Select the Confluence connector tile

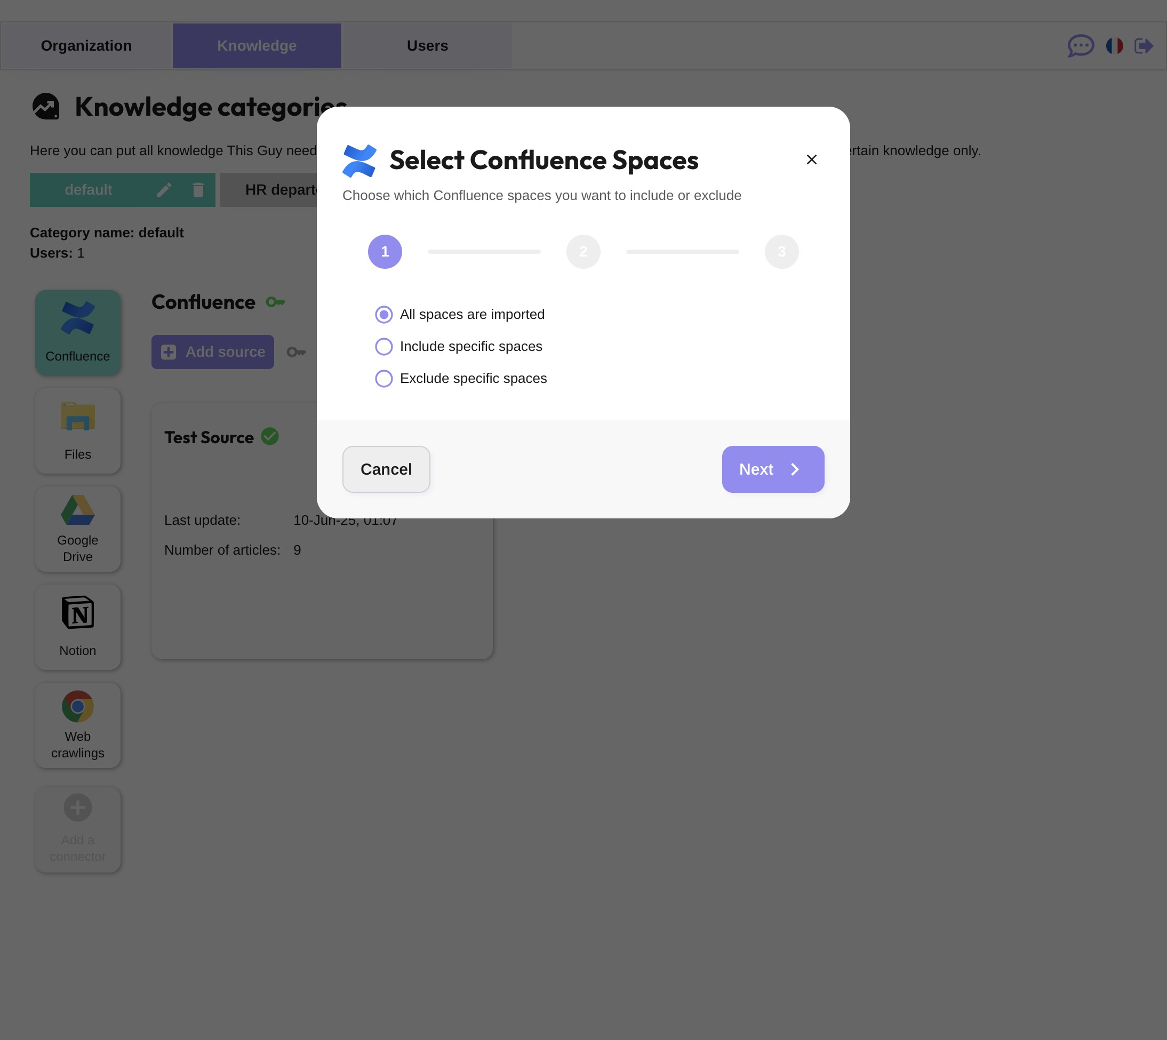tap(78, 333)
